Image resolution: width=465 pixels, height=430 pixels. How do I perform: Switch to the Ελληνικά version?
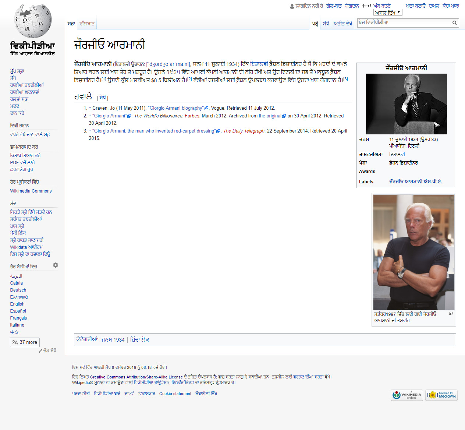[x=19, y=297]
